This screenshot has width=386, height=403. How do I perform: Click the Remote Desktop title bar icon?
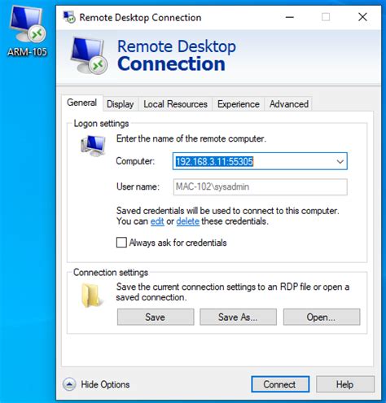(x=69, y=17)
